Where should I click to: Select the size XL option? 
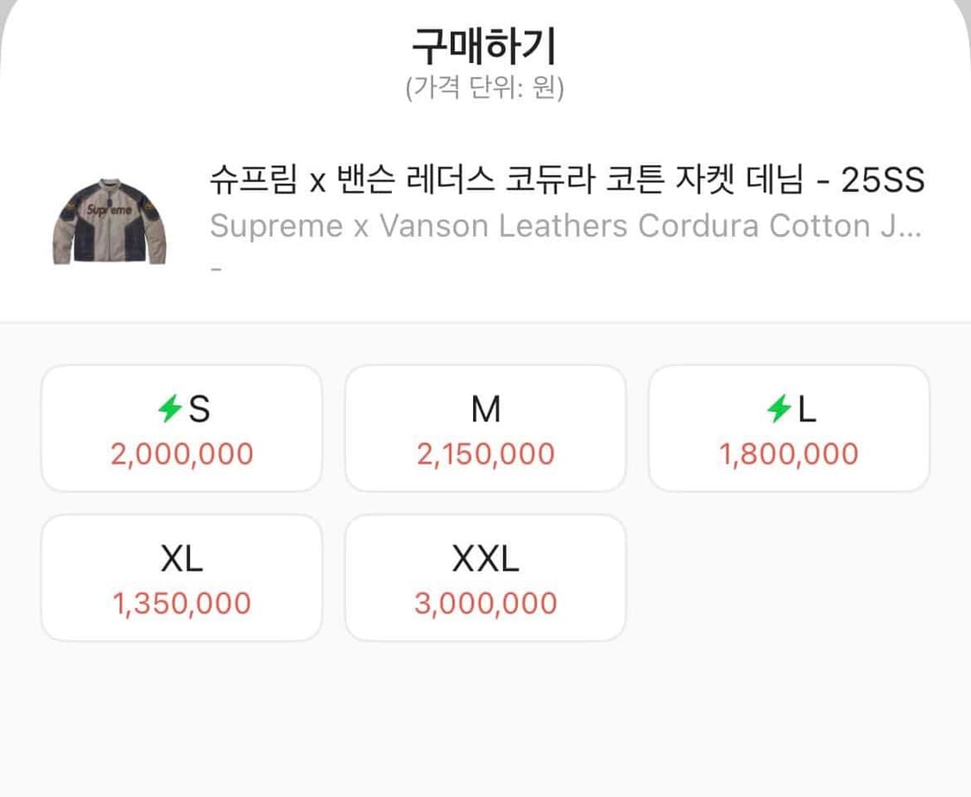coord(181,576)
